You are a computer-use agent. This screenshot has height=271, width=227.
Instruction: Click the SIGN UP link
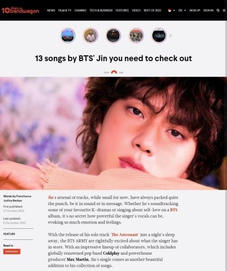pyautogui.click(x=195, y=11)
